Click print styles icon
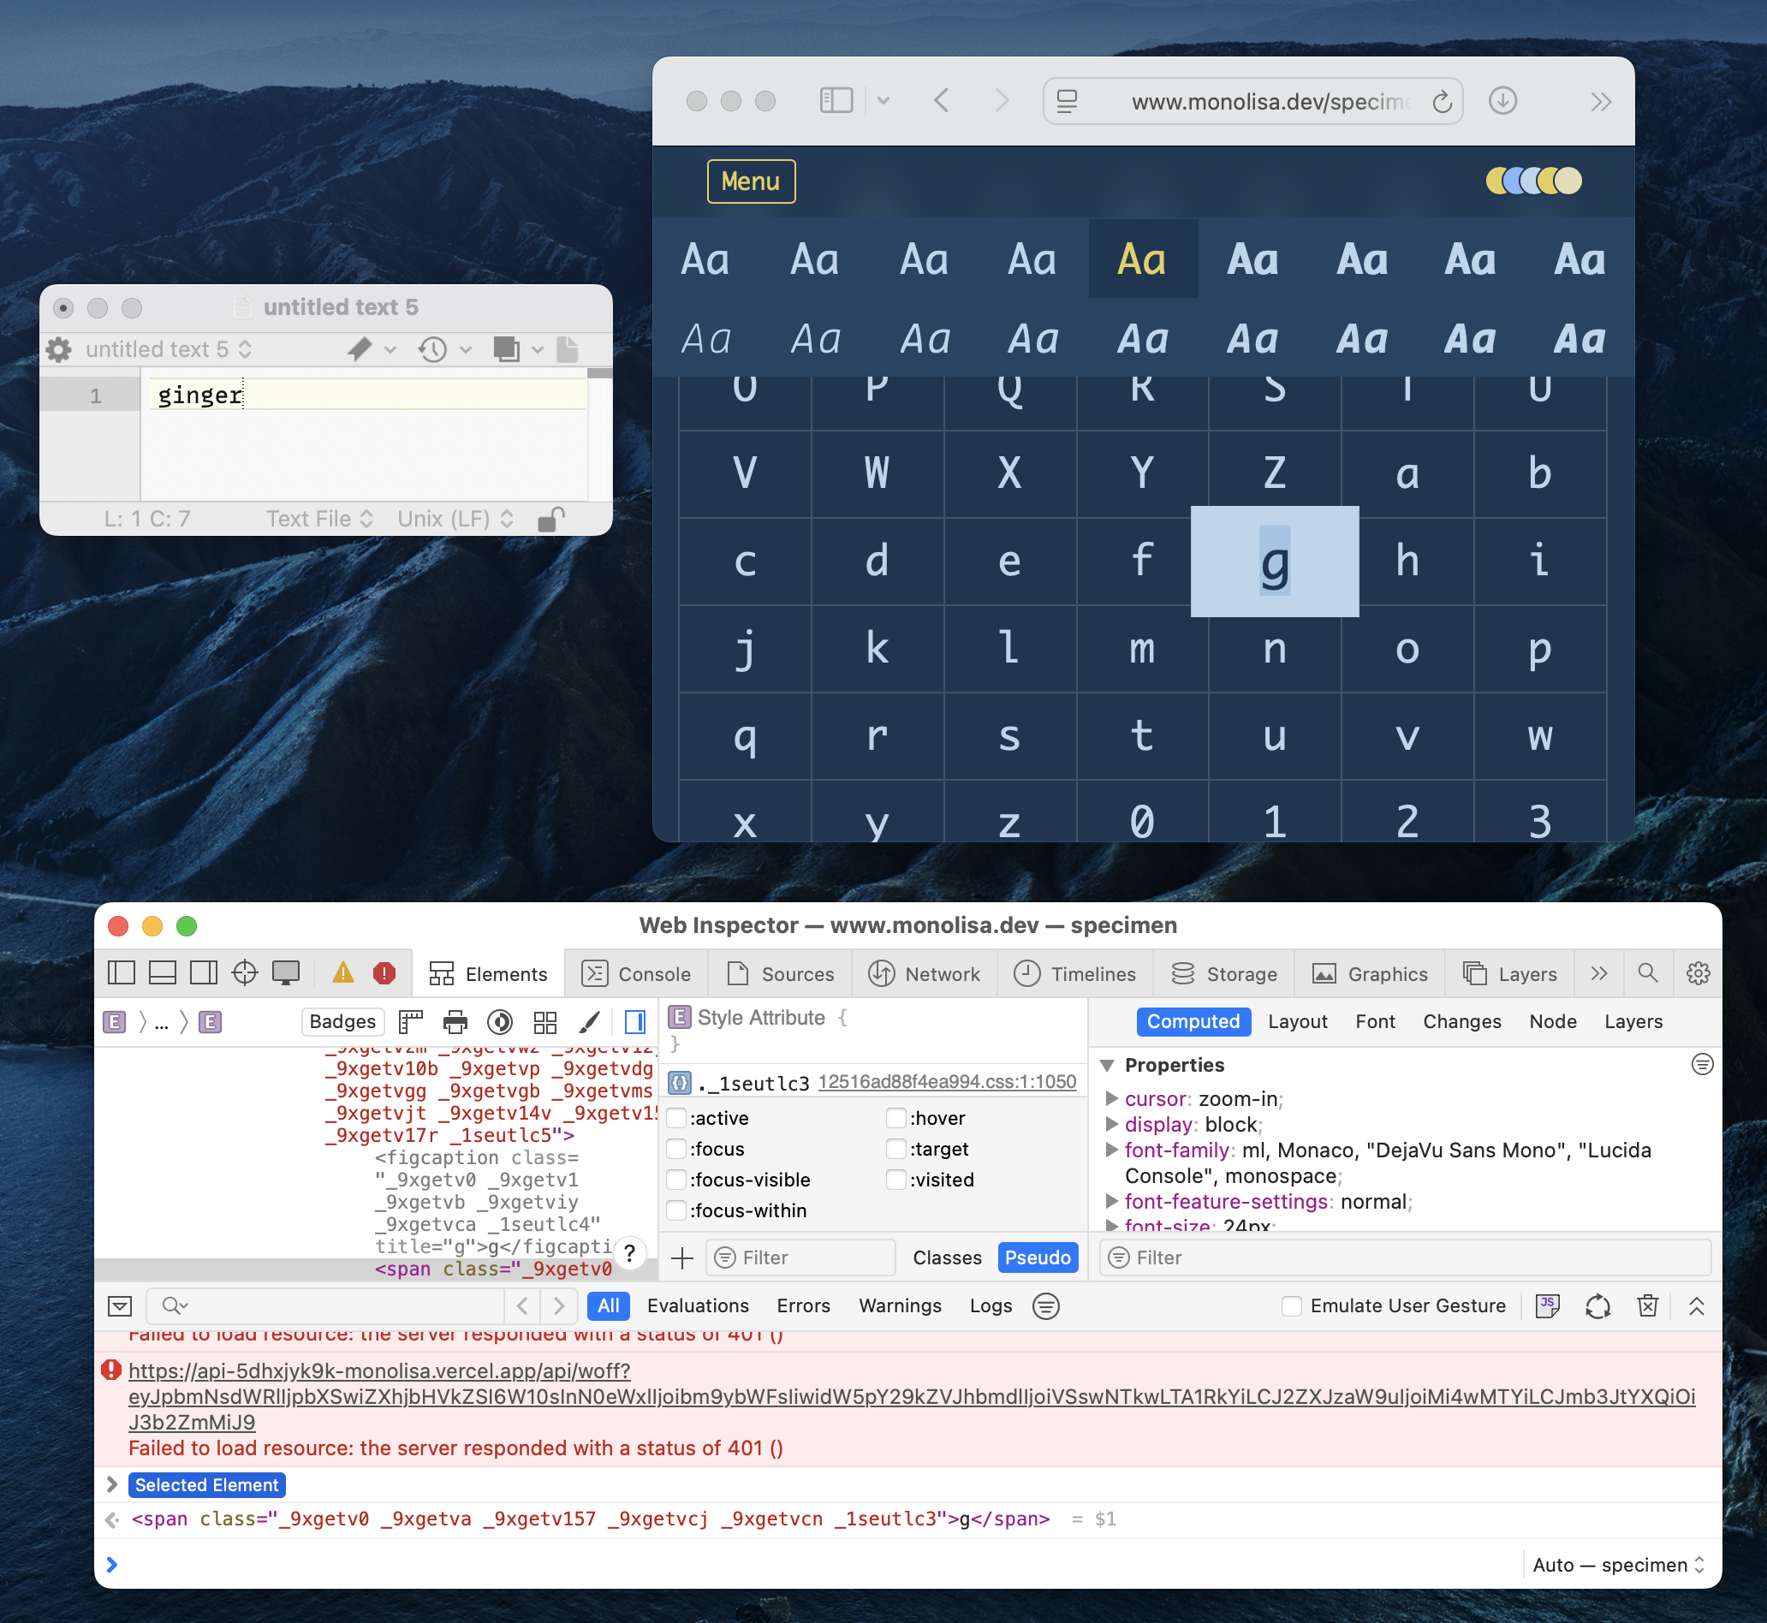 [455, 1021]
